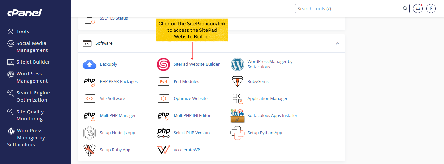Screen dimensions: 444x164
Task: Click the SitePad Website Builder icon
Action: coord(163,64)
